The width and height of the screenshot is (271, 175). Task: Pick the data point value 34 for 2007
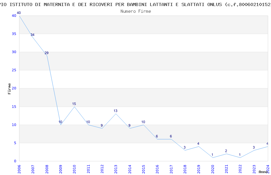(x=33, y=35)
